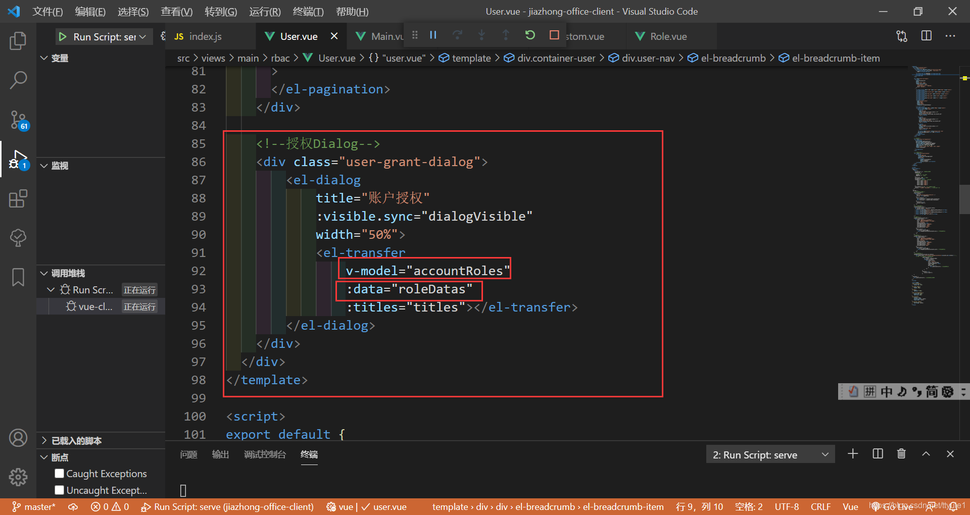Click 'div.container-user' breadcrumb segment
This screenshot has width=970, height=515.
tap(556, 58)
